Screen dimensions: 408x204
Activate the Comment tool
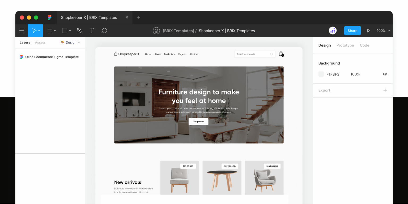[104, 31]
